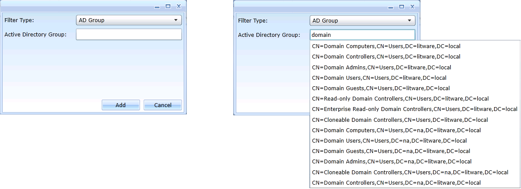This screenshot has width=521, height=189.
Task: Close the right filter dialog window
Action: [413, 7]
